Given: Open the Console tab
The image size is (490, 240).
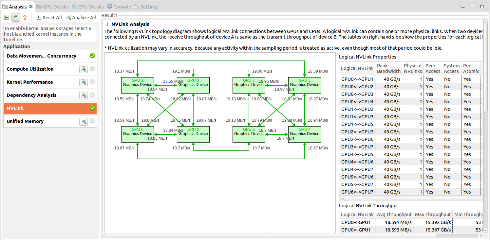Looking at the screenshot, I should pos(121,7).
